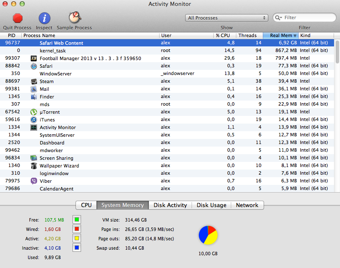This screenshot has height=268, width=340.
Task: Click PID 88697 in the list
Action: (12, 81)
